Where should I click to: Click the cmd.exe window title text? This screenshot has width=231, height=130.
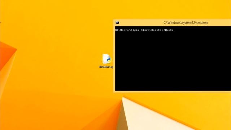186,23
